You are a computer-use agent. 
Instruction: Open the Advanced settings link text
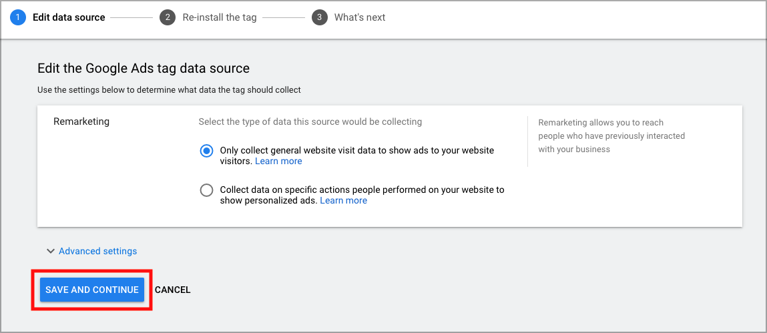tap(98, 251)
